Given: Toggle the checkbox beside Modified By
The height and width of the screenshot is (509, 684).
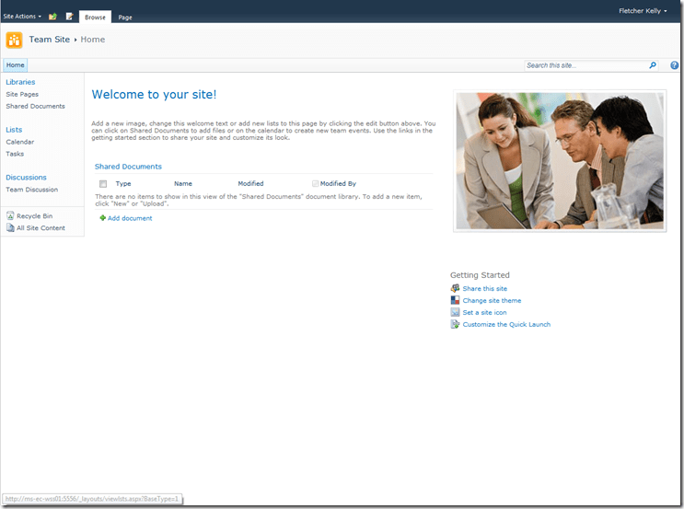Looking at the screenshot, I should click(x=315, y=183).
